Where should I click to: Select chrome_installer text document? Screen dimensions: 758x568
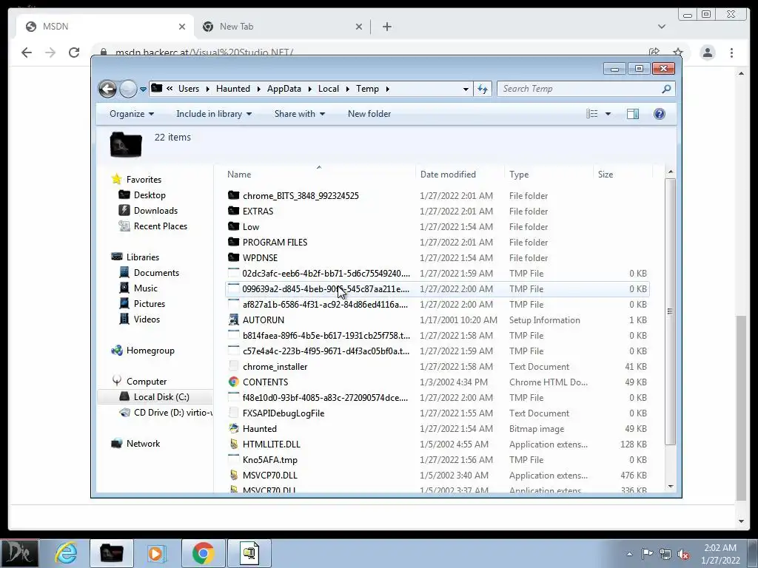[275, 367]
